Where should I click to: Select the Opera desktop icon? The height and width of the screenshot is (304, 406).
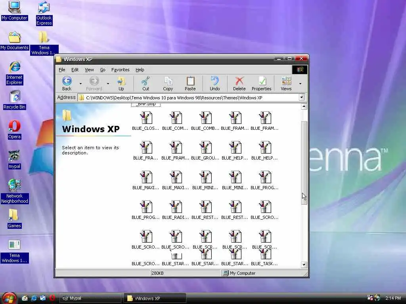14,129
